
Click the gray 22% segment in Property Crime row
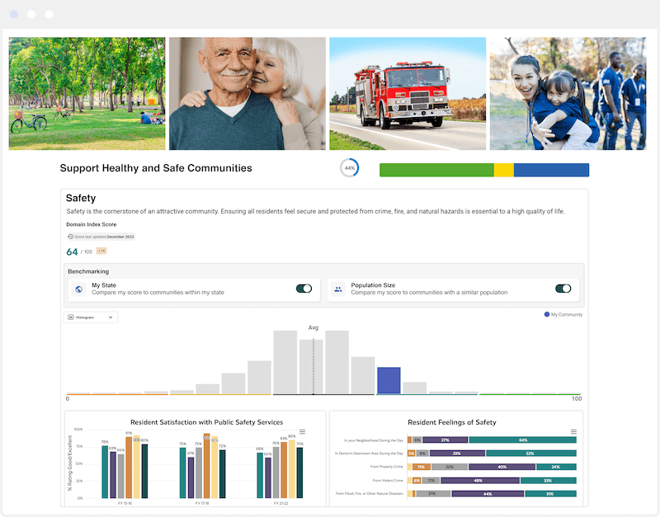(x=450, y=467)
